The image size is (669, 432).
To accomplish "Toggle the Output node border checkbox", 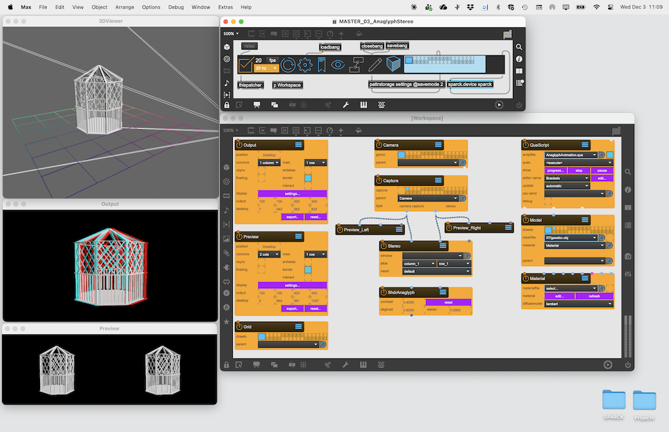I will point(308,178).
